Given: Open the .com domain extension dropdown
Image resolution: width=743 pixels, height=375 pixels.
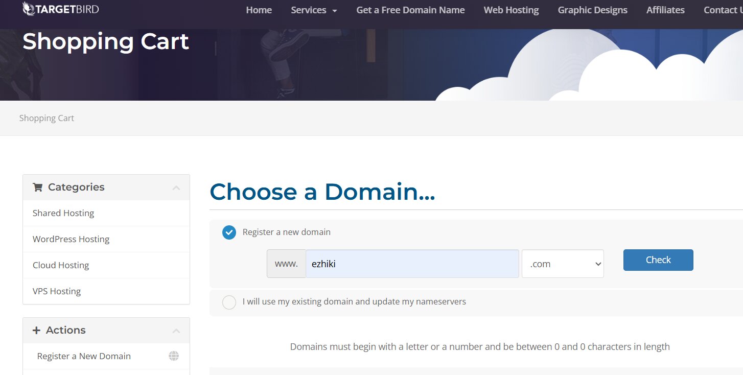Looking at the screenshot, I should pos(563,264).
